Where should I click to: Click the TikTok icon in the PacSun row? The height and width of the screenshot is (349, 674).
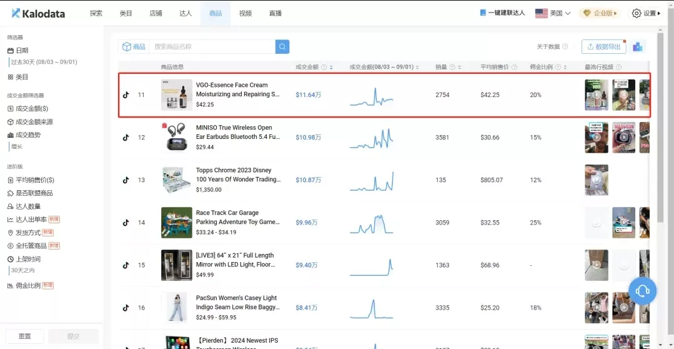click(126, 308)
